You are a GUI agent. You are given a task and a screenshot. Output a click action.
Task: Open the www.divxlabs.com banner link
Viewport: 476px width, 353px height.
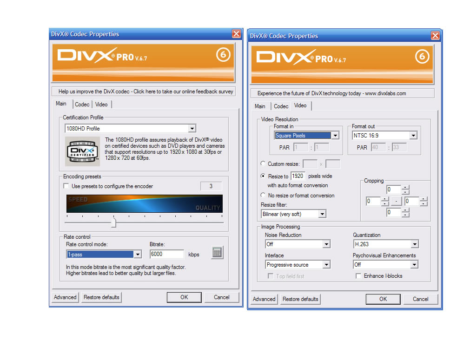coord(343,93)
